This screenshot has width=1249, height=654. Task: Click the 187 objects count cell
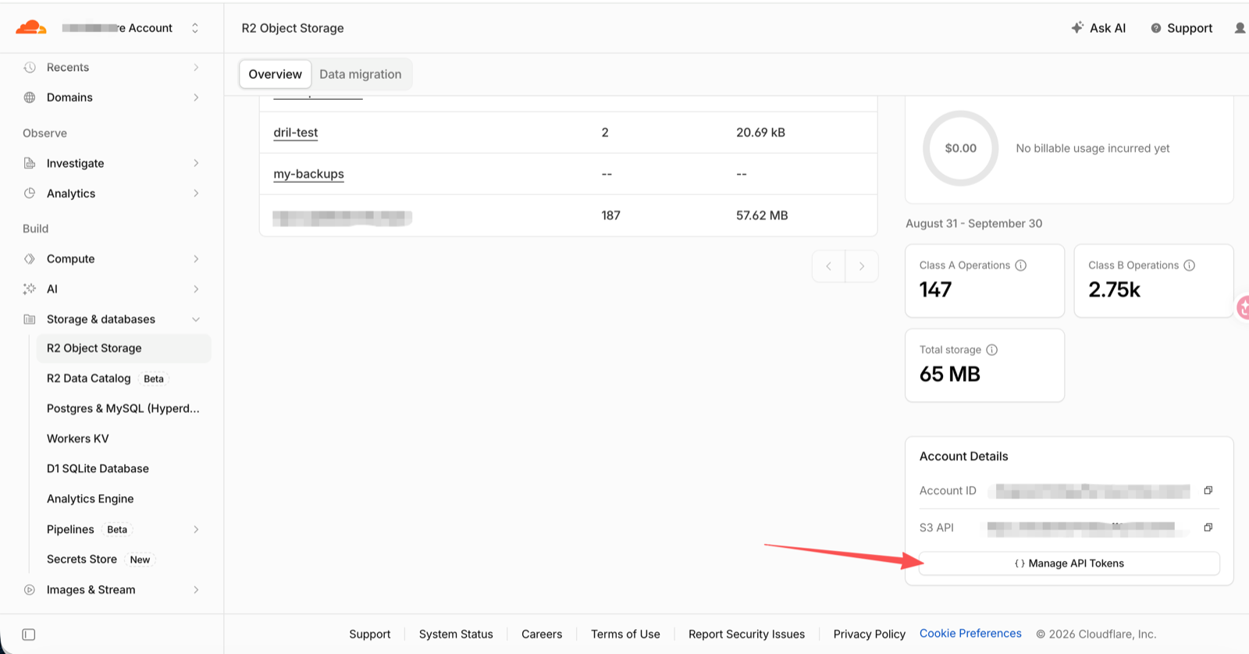[x=610, y=215]
